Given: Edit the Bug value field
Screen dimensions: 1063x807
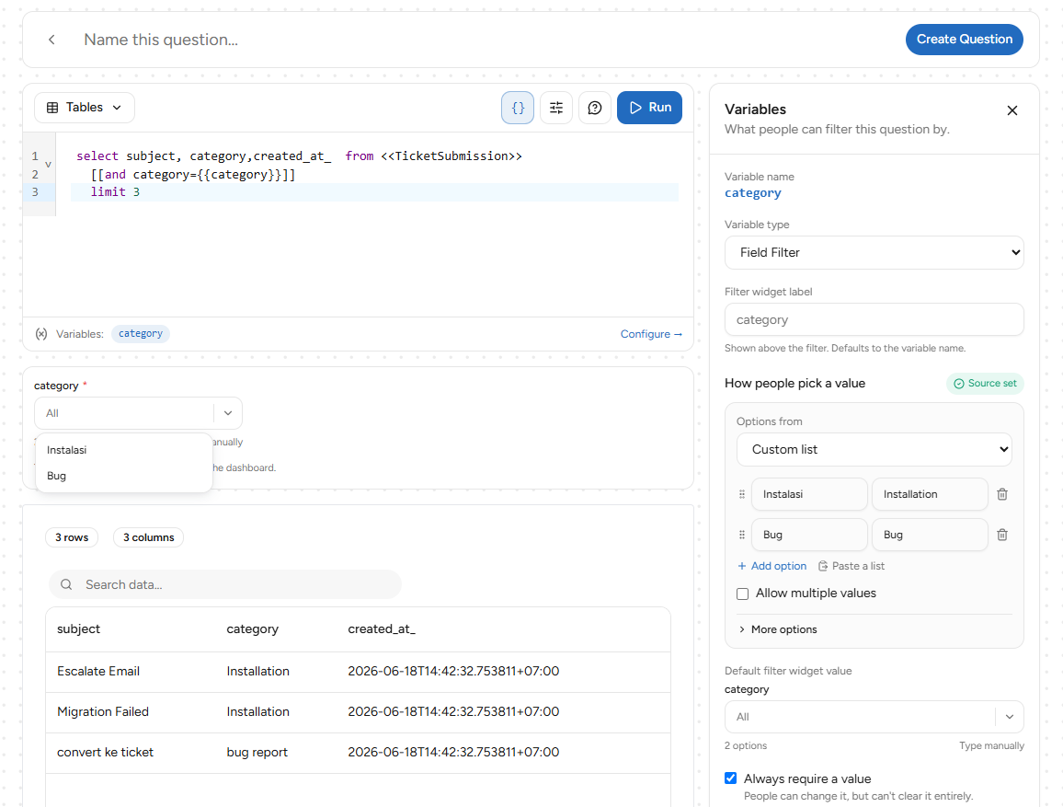Looking at the screenshot, I should (x=809, y=535).
